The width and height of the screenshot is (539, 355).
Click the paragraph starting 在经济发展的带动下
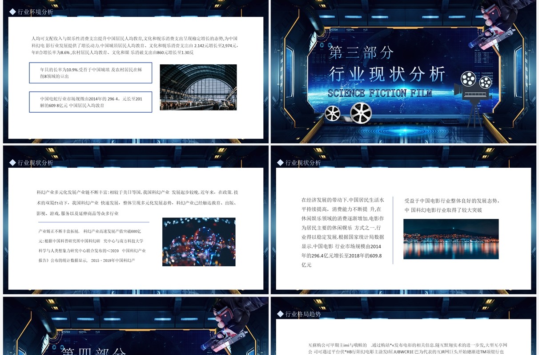(343, 233)
